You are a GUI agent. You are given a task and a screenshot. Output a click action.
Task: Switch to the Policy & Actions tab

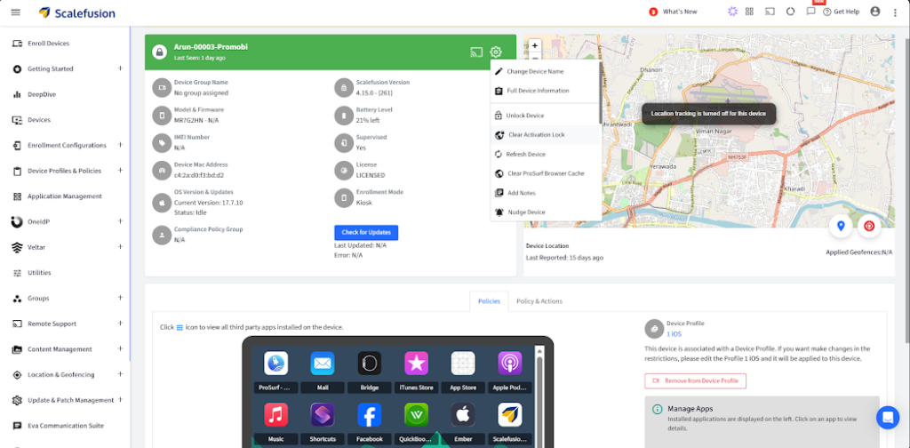539,301
